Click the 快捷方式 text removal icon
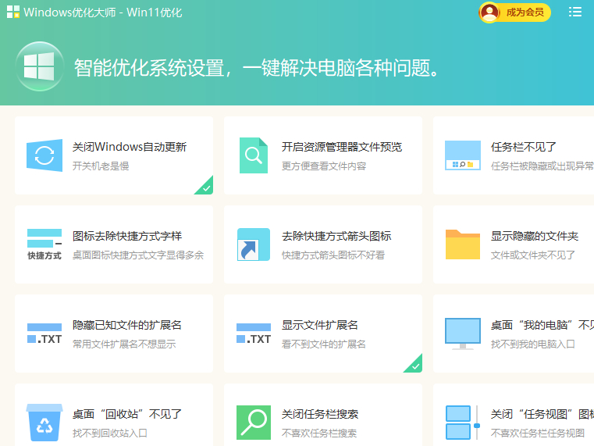The height and width of the screenshot is (446, 594). 44,244
